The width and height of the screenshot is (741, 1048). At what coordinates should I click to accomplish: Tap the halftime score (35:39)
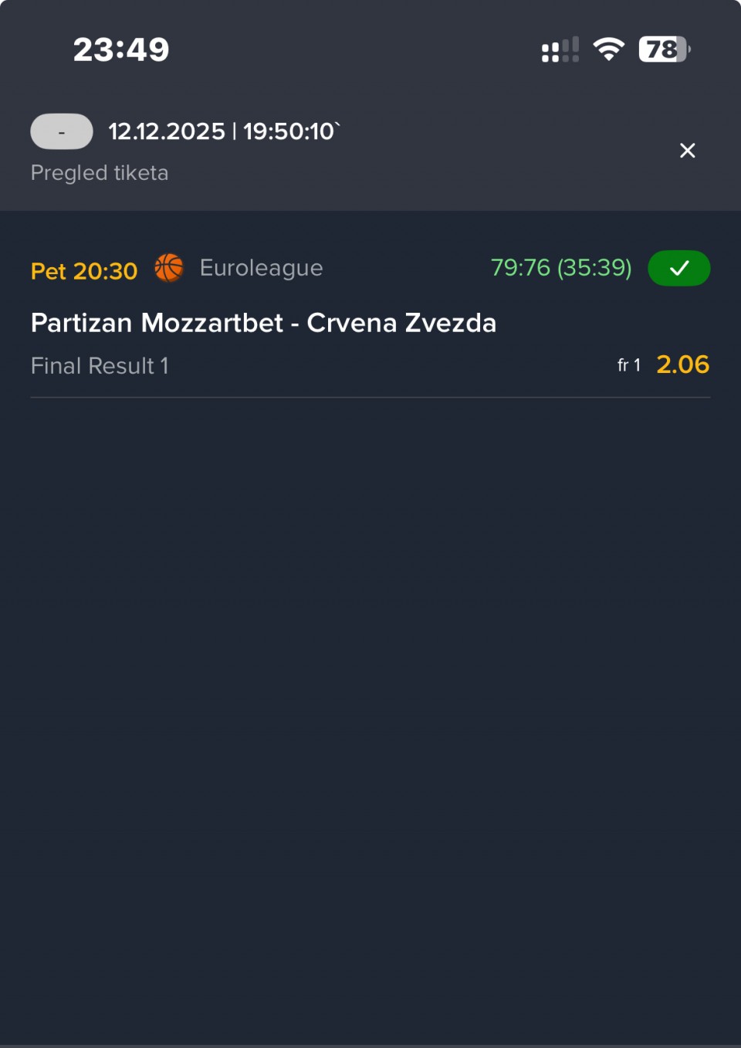click(x=594, y=268)
